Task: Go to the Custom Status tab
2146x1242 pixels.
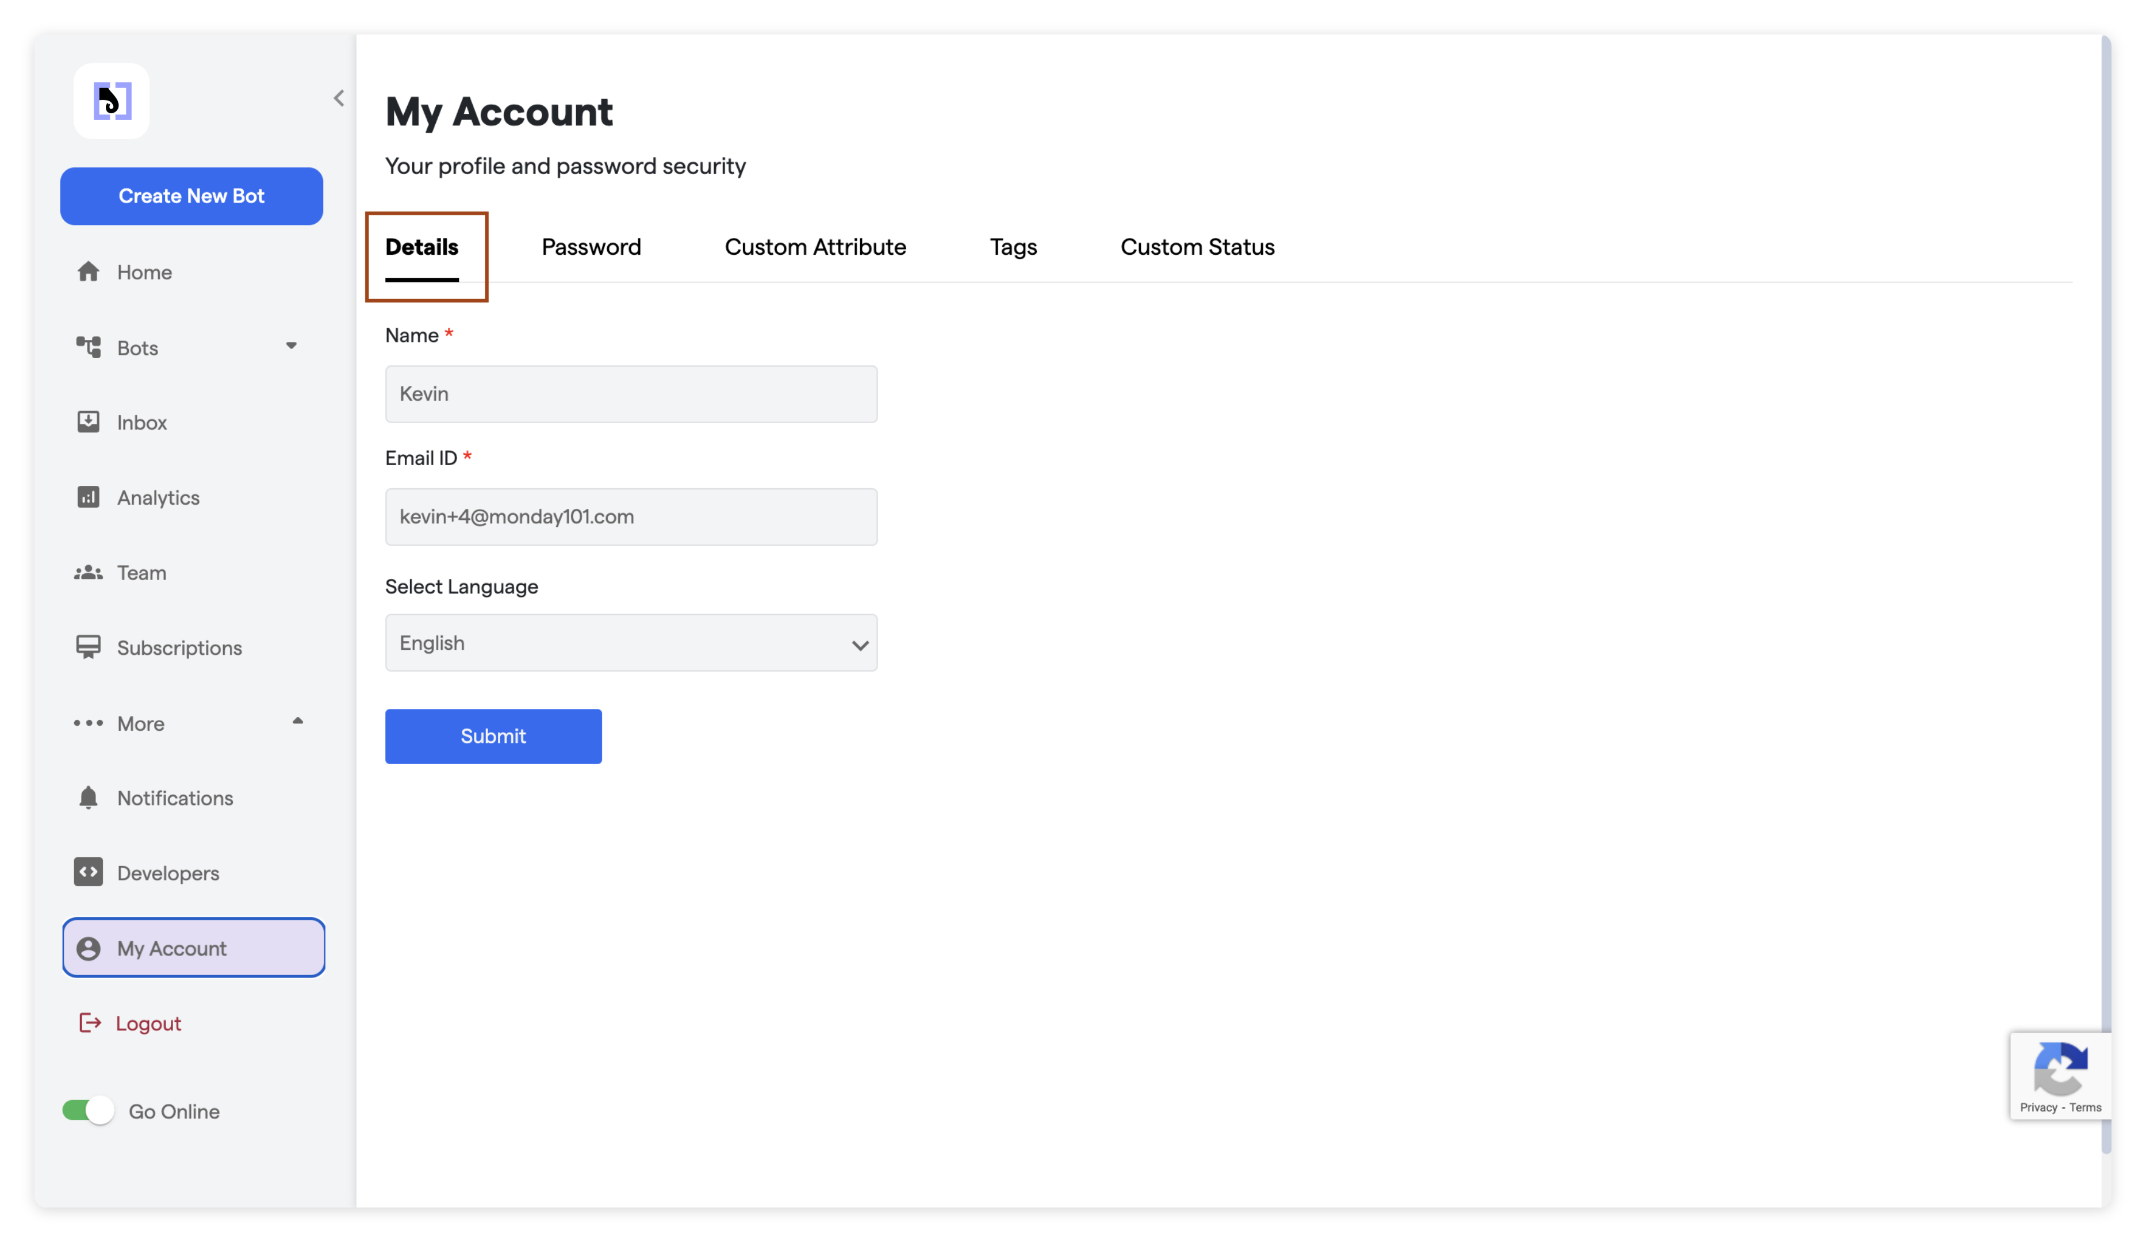Action: pyautogui.click(x=1197, y=247)
